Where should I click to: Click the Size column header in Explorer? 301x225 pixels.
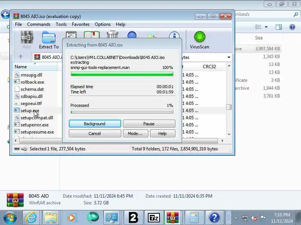[259, 38]
